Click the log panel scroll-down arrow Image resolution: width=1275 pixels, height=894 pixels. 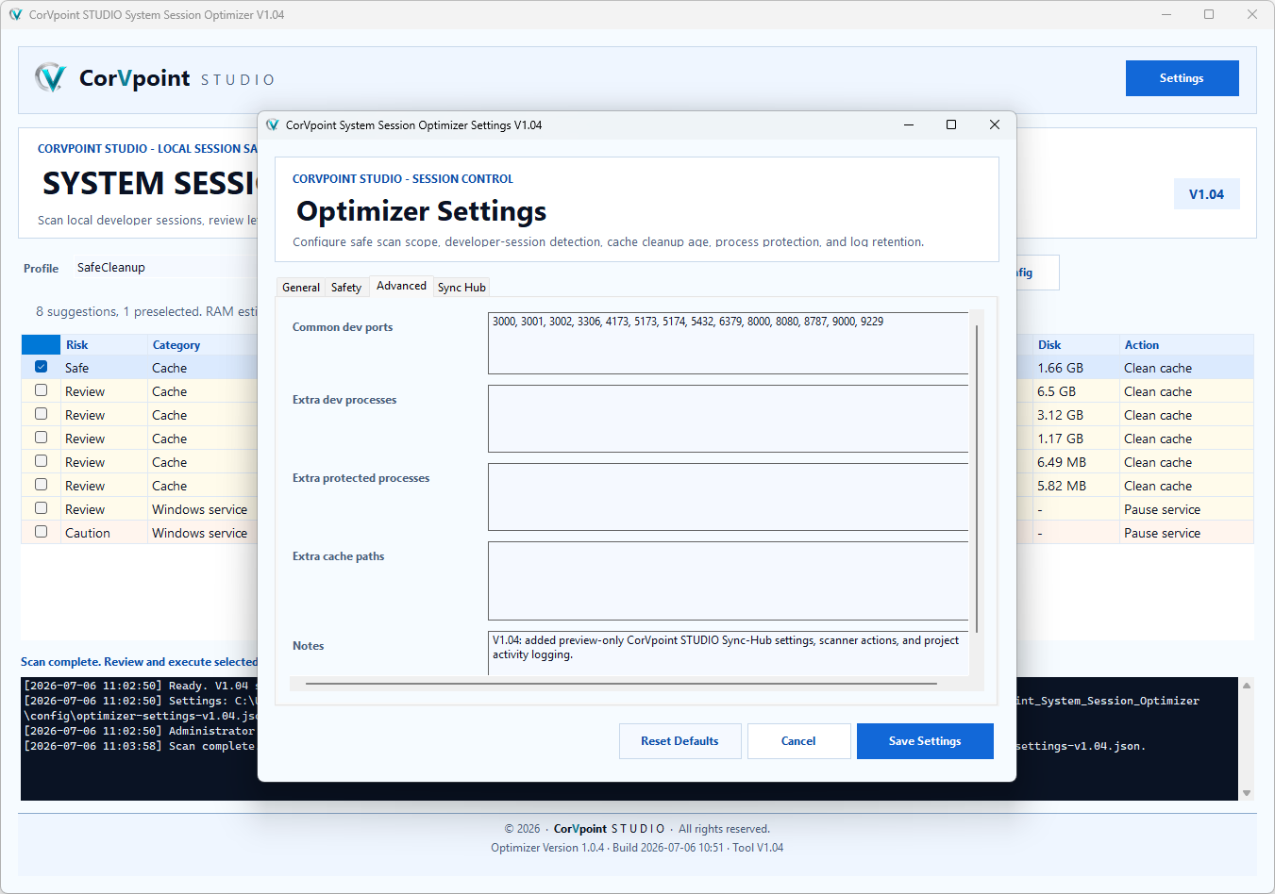1247,793
